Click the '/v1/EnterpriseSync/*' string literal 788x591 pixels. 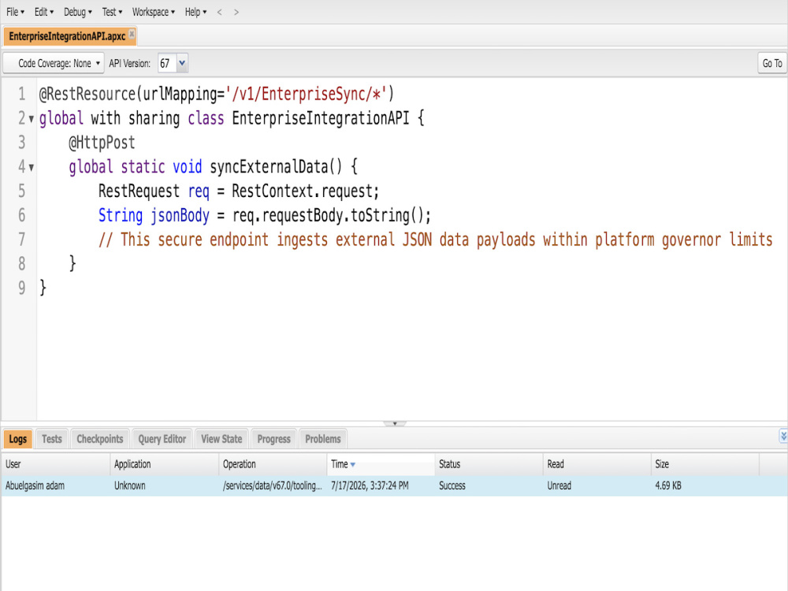306,94
